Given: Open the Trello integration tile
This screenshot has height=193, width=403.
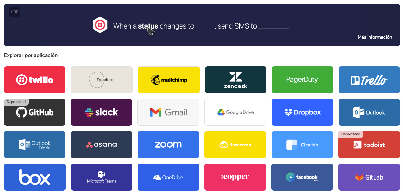Looking at the screenshot, I should pyautogui.click(x=370, y=80).
